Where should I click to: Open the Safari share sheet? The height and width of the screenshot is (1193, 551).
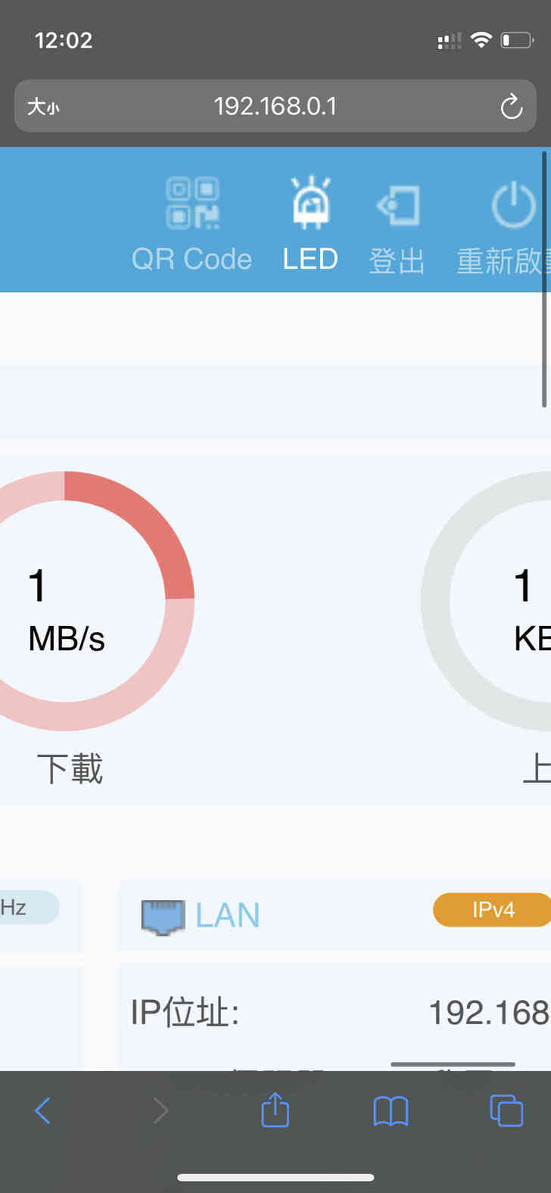[275, 1110]
